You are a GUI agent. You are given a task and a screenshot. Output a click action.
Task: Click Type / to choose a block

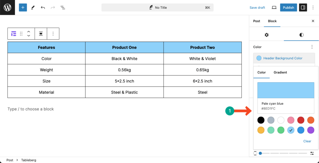click(x=31, y=109)
